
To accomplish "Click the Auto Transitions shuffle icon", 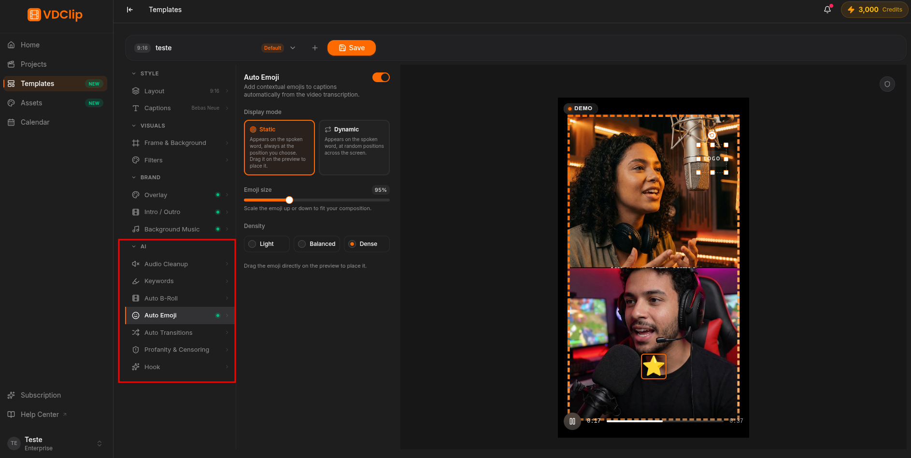I will coord(136,333).
